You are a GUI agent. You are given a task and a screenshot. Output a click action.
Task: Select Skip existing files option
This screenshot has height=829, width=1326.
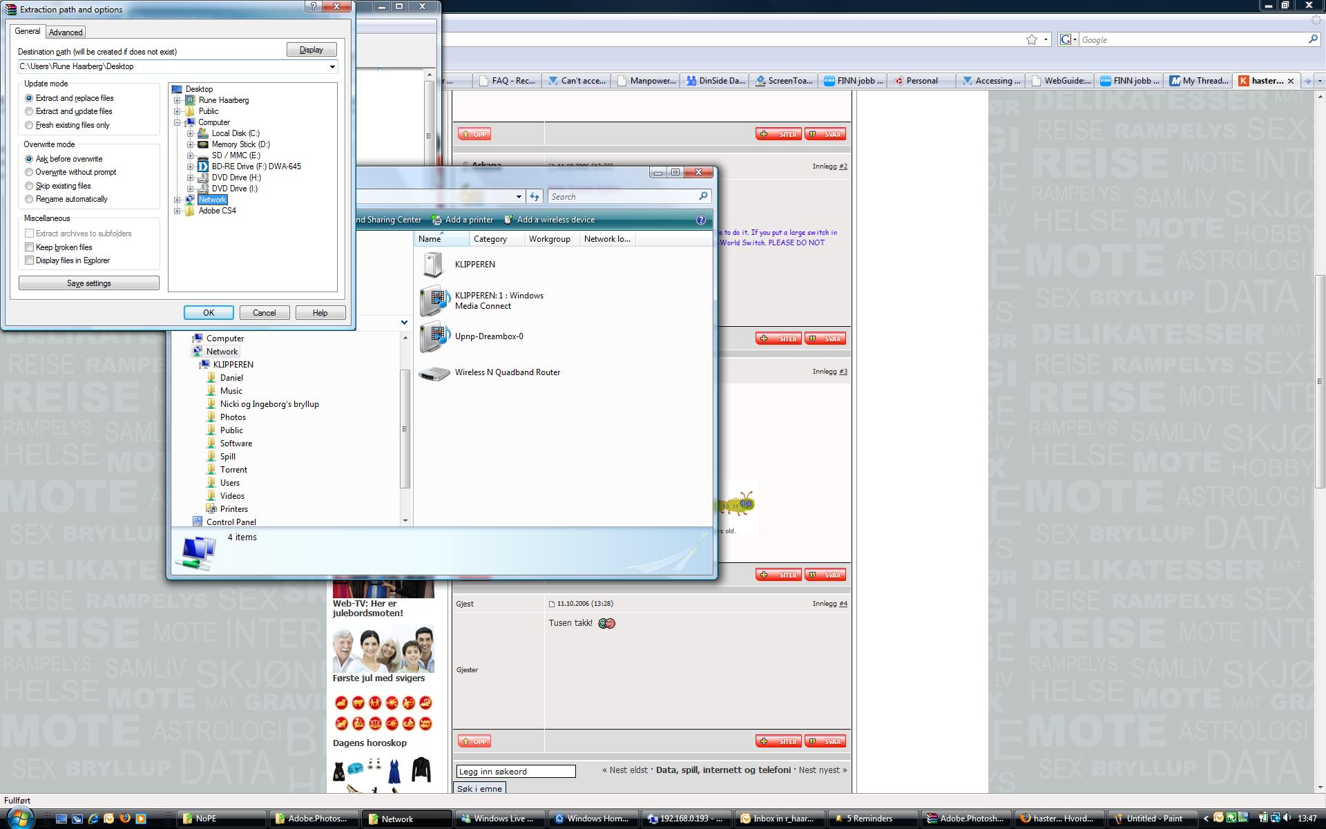tap(29, 186)
